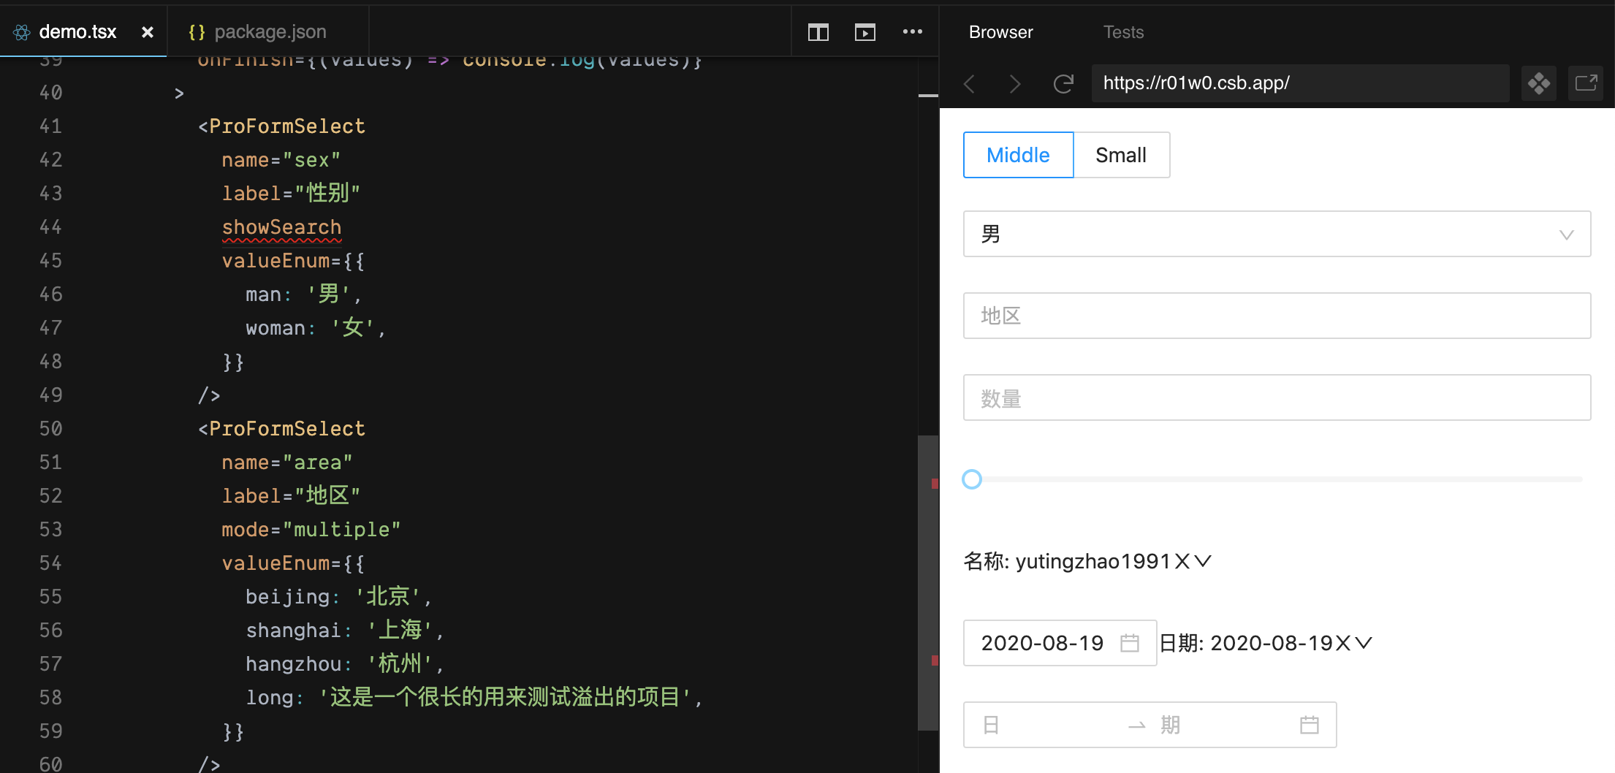Open the ellipsis actions menu in editor toolbar

(x=912, y=31)
